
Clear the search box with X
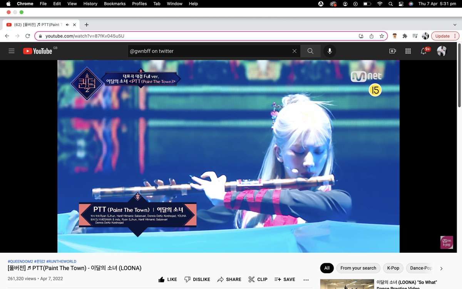295,51
